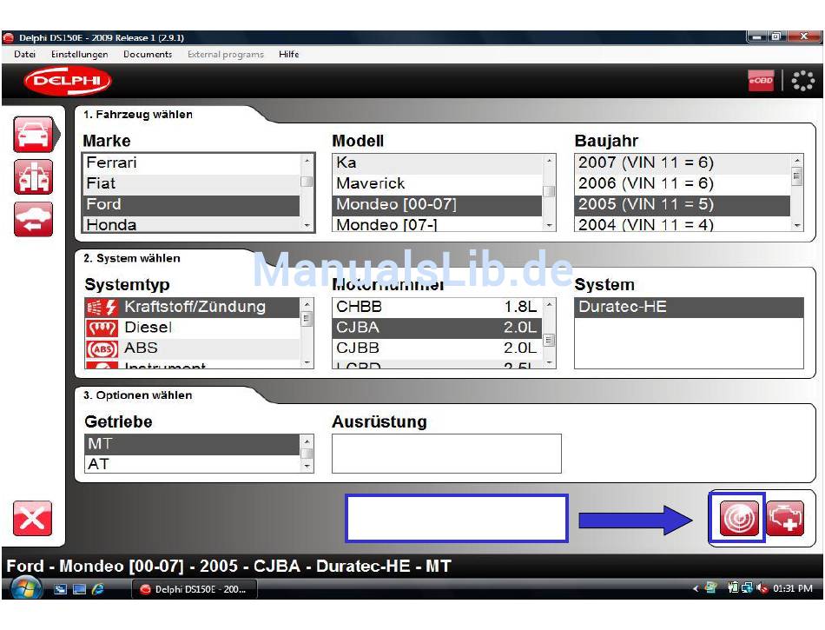
Task: Click Marke list scroll up arrow
Action: (307, 160)
